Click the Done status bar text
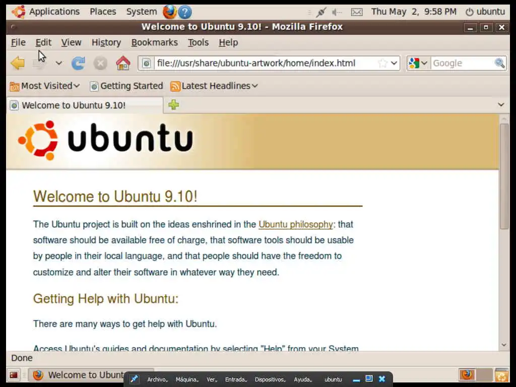516x387 pixels. [22, 358]
